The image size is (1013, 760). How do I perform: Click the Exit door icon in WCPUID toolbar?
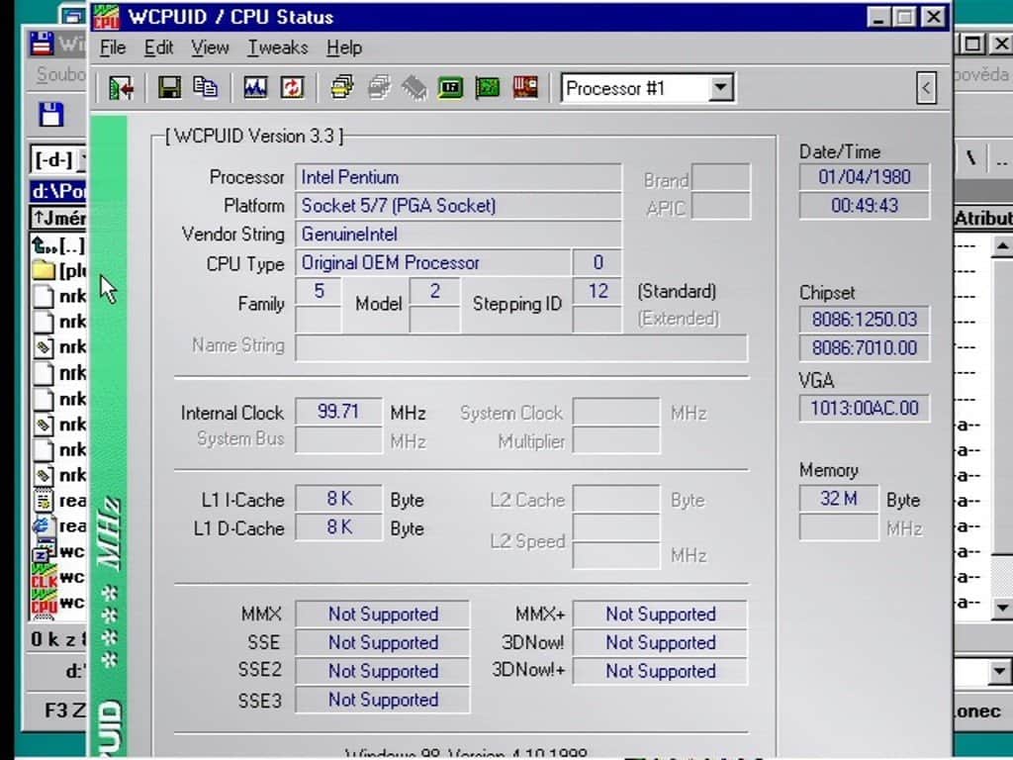[x=121, y=88]
